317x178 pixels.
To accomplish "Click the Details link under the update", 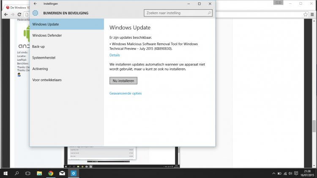I will click(x=115, y=55).
